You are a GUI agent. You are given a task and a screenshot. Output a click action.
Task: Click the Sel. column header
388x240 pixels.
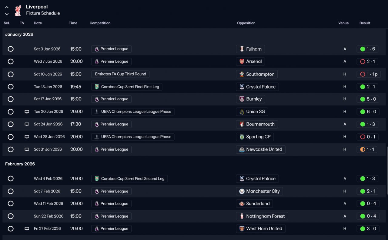tap(7, 23)
